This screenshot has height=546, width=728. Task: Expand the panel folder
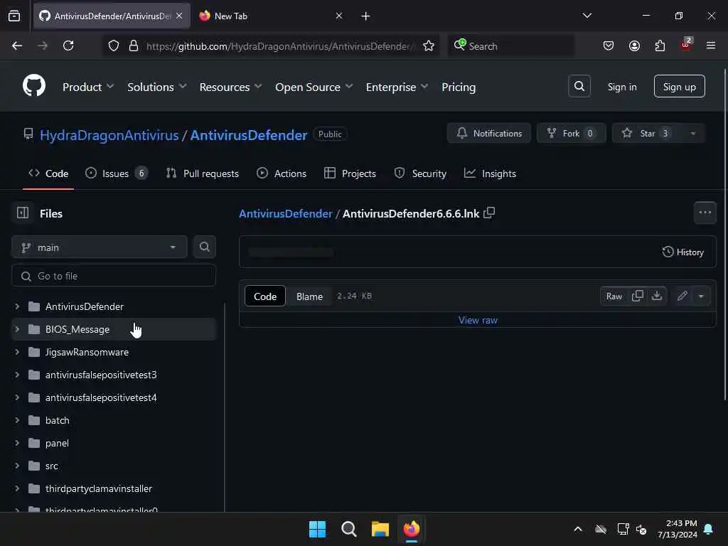17,443
